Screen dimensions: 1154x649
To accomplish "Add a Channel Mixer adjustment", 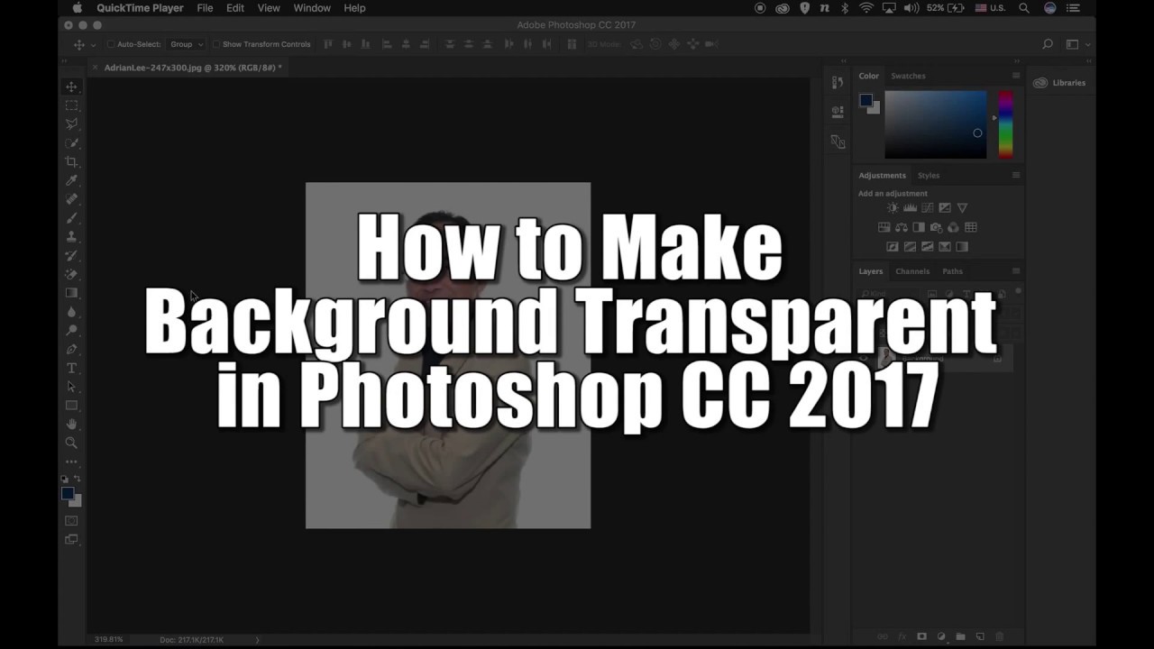I will click(x=953, y=227).
